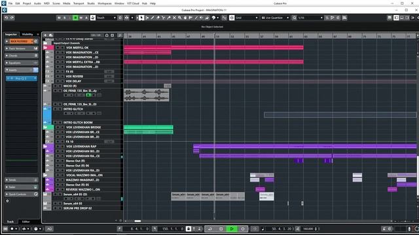Collapse the Inserts inspector section
Viewport: 419px width, 235px height.
[22, 70]
